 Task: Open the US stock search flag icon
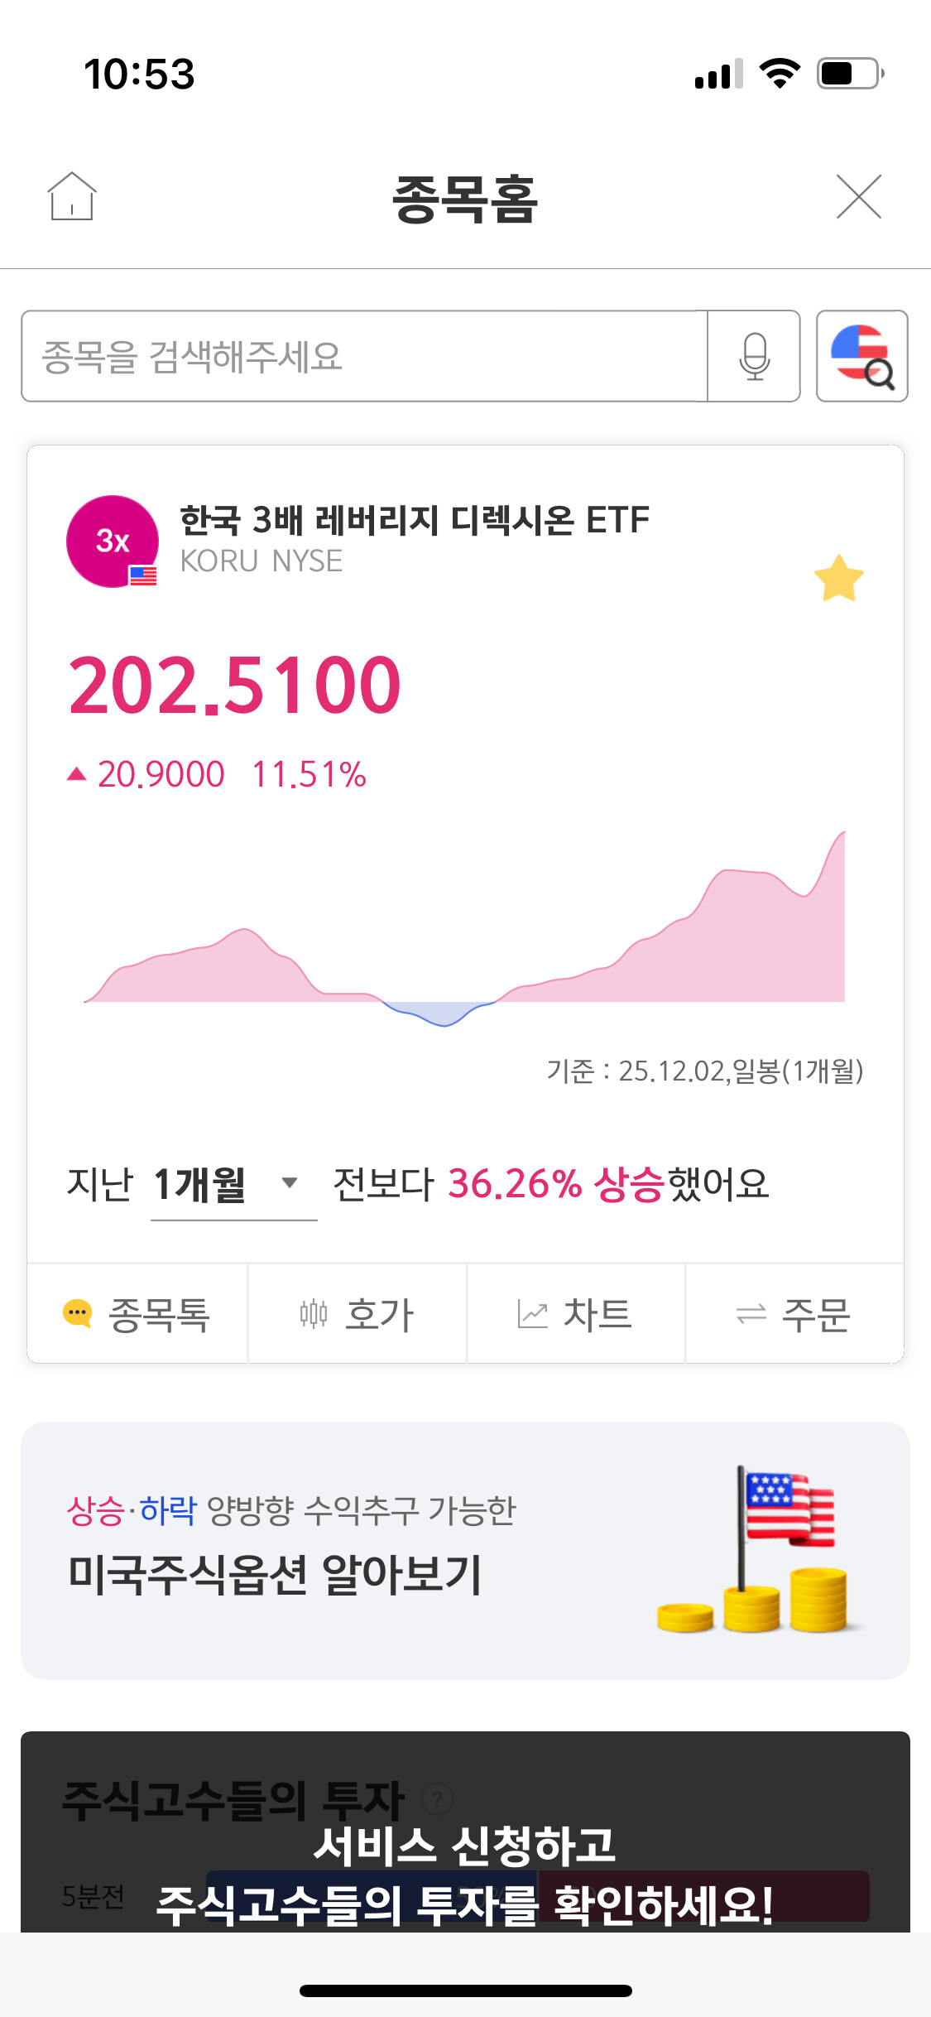click(861, 356)
